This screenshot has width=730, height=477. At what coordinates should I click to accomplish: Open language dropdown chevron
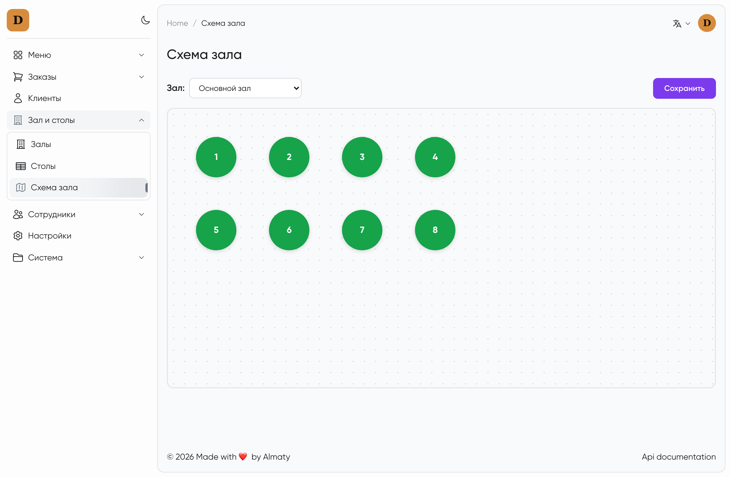pos(688,24)
